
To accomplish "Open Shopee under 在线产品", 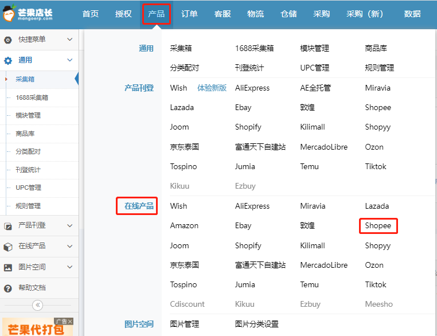I will (x=378, y=226).
